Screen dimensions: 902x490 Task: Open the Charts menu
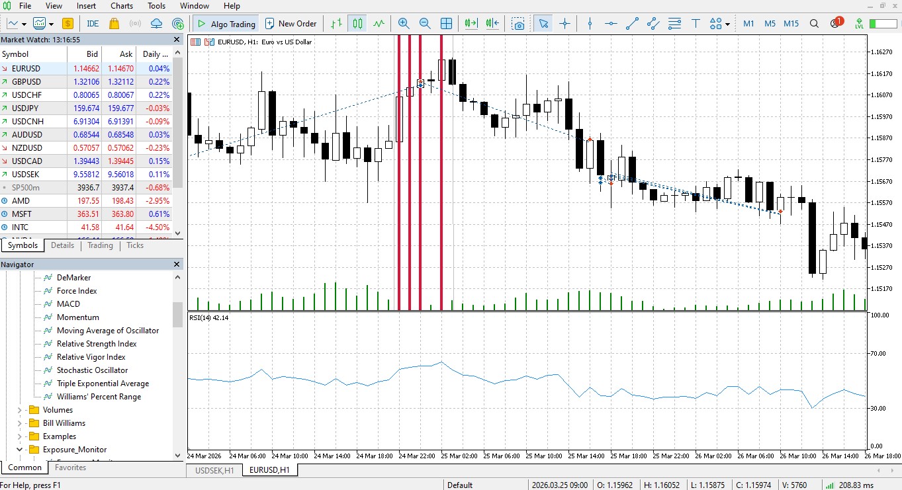tap(121, 6)
